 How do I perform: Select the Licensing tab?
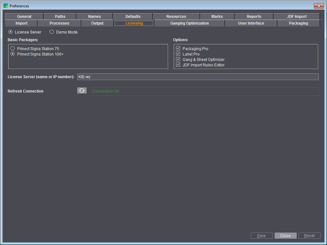click(134, 23)
